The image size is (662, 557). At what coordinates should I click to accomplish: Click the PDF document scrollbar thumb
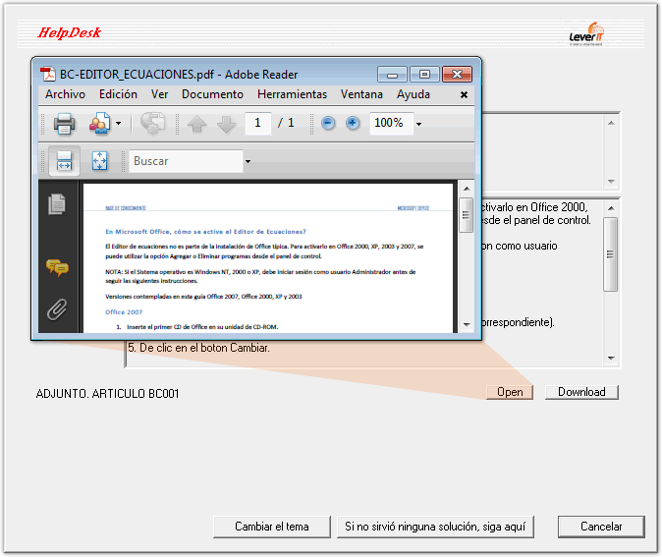tap(467, 215)
